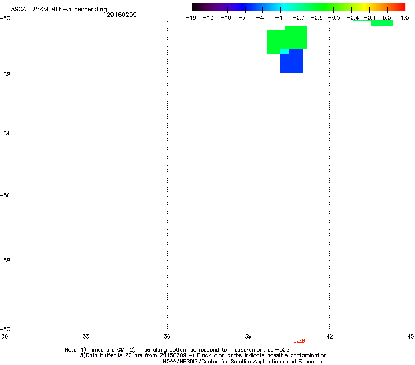Viewport: 415px width, 365px height.
Task: Click latitude axis label -54
Action: (5, 133)
